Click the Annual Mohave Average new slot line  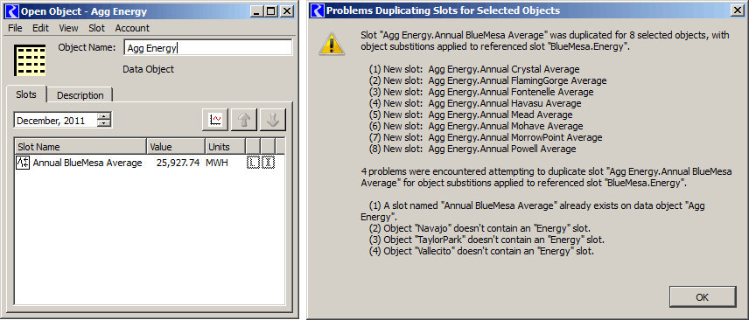click(476, 127)
